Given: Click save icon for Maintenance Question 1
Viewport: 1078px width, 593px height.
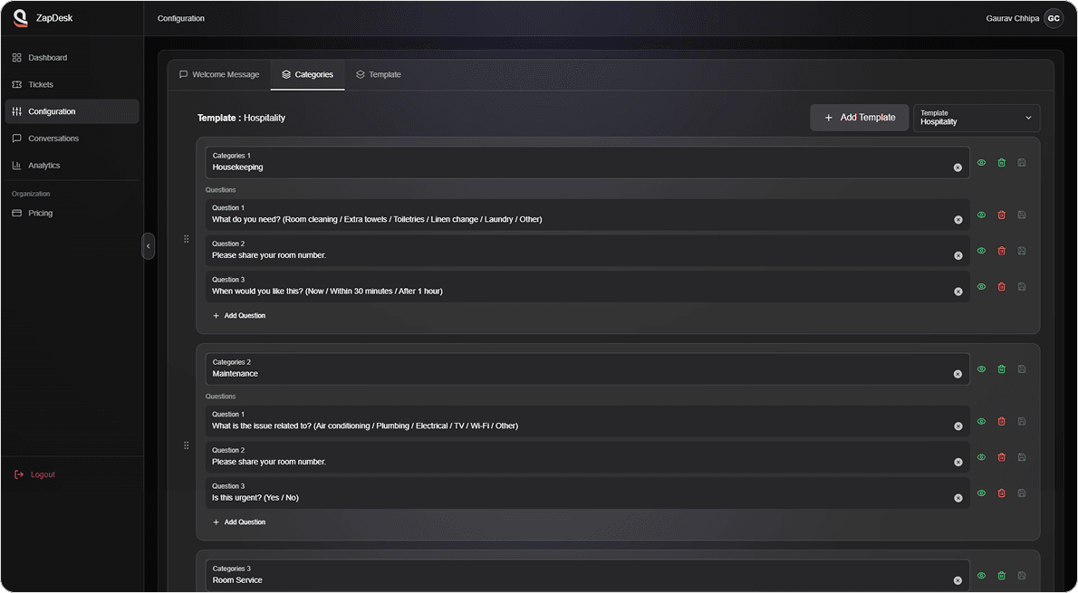Looking at the screenshot, I should [1022, 422].
